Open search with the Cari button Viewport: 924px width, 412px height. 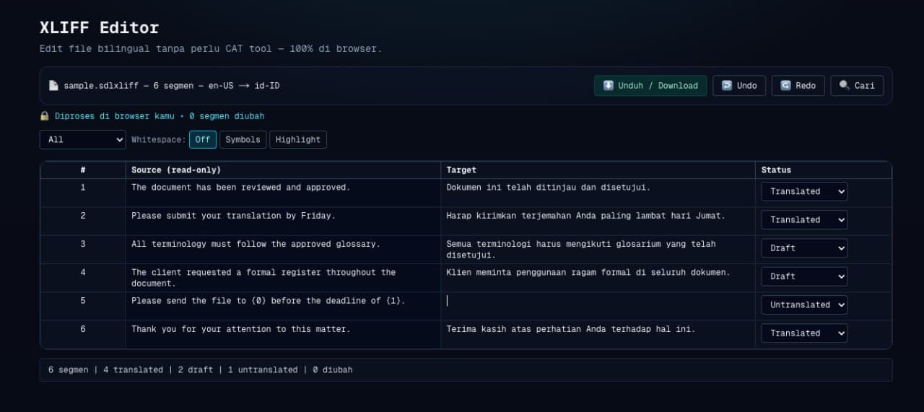click(x=857, y=86)
